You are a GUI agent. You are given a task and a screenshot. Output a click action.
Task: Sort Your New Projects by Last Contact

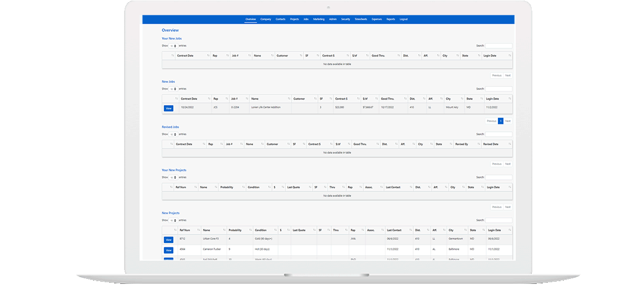click(398, 187)
